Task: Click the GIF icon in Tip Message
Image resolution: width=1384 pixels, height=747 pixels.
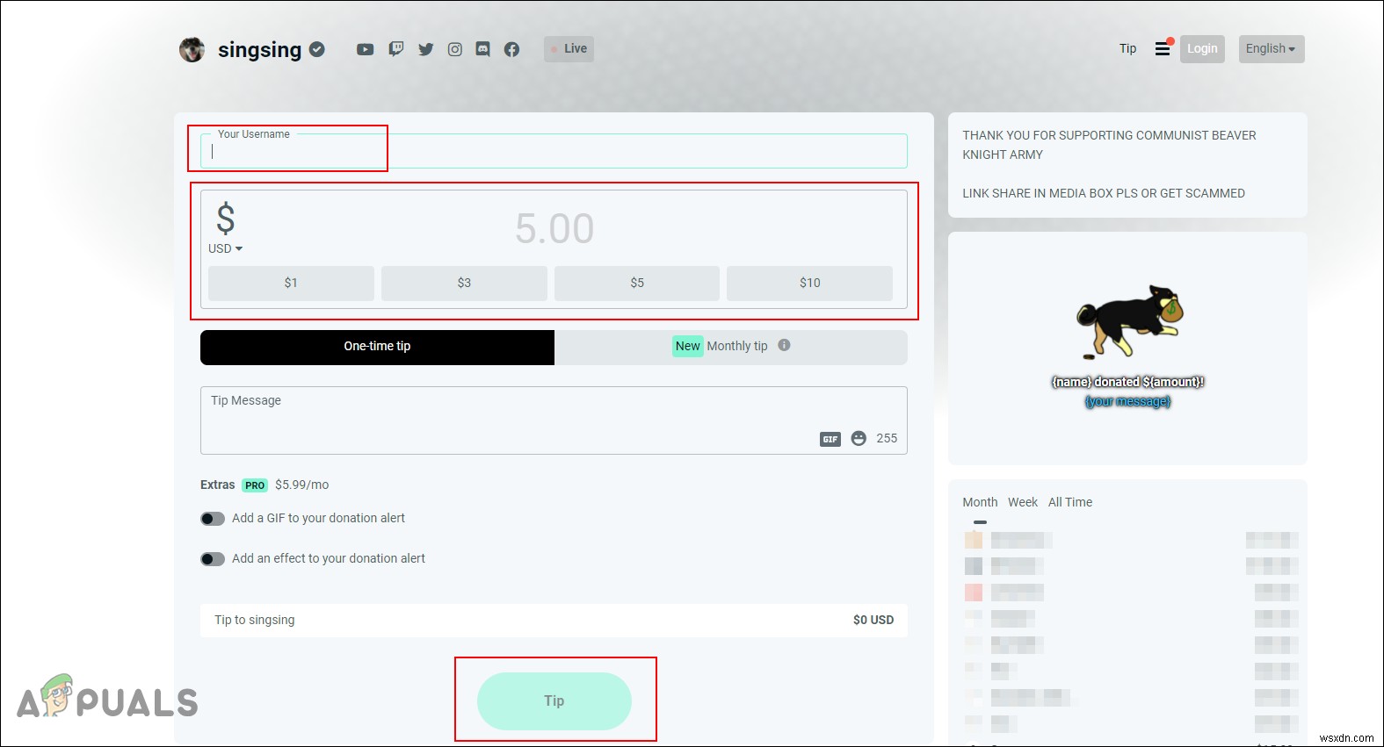Action: tap(830, 439)
